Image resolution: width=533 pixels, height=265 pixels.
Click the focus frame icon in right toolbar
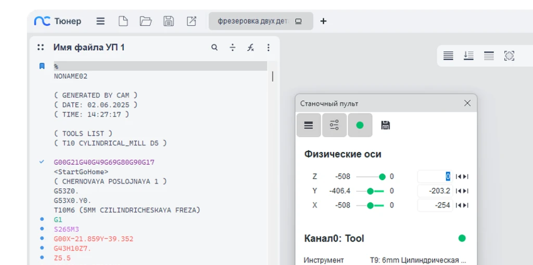pos(509,56)
